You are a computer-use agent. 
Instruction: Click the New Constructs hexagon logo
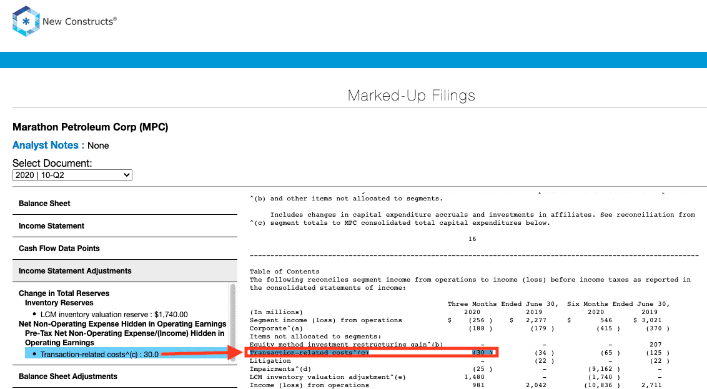point(26,21)
